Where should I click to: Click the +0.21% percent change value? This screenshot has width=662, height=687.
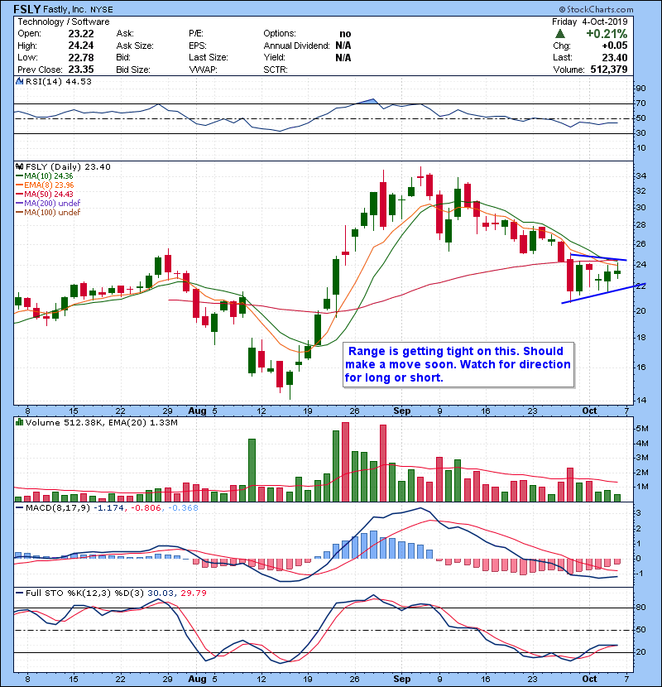click(x=607, y=33)
